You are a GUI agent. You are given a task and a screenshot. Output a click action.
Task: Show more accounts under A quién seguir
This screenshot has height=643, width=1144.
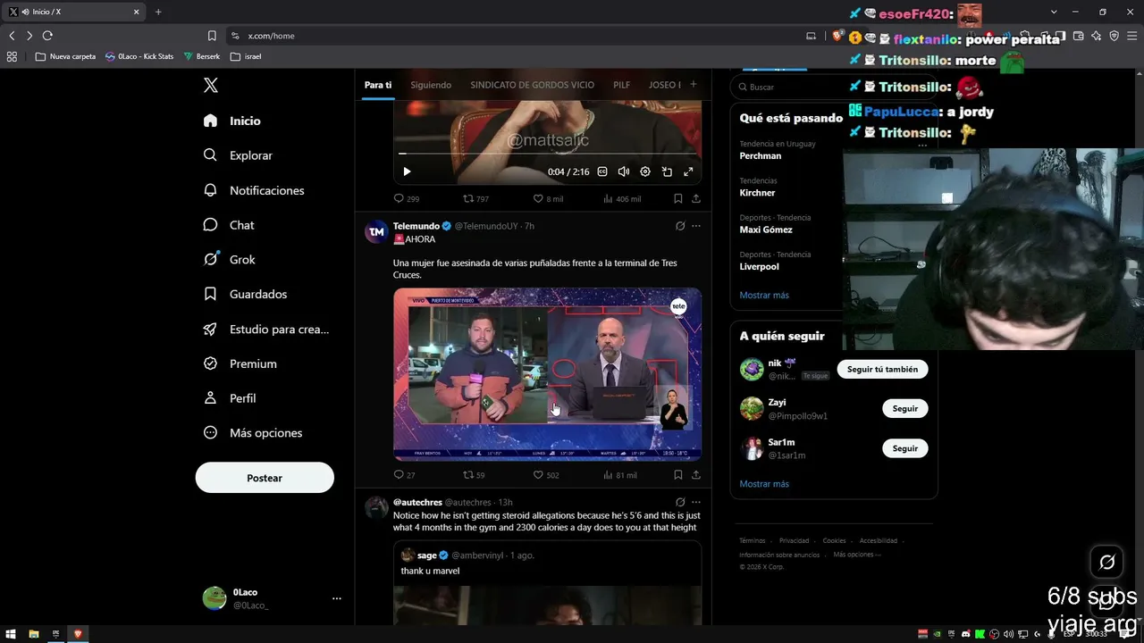click(764, 484)
